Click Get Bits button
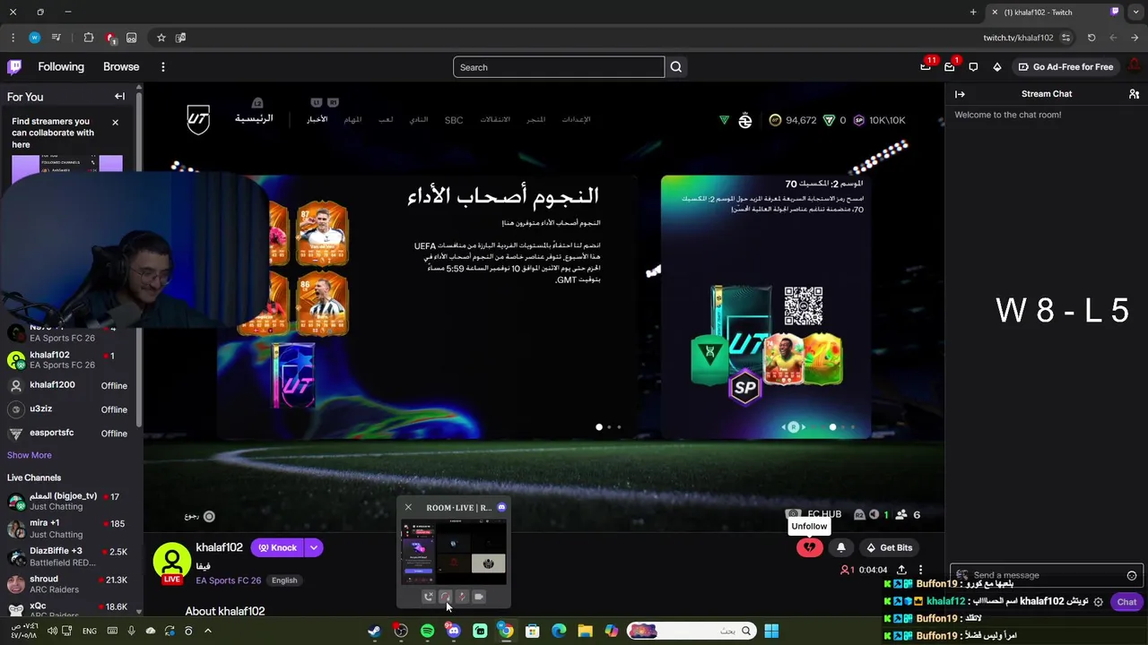The width and height of the screenshot is (1148, 645). point(889,547)
